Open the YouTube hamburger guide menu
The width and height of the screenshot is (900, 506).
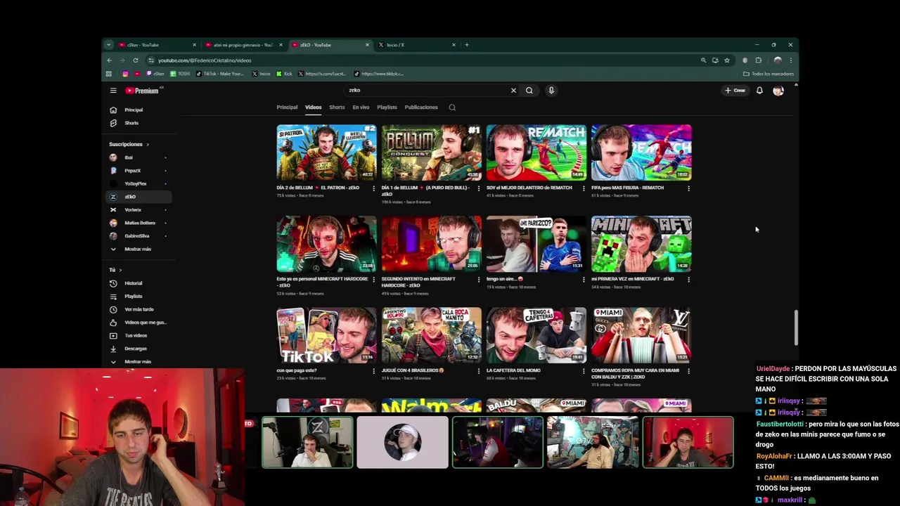pyautogui.click(x=113, y=90)
